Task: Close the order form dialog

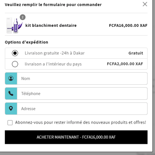Action: pyautogui.click(x=145, y=4)
